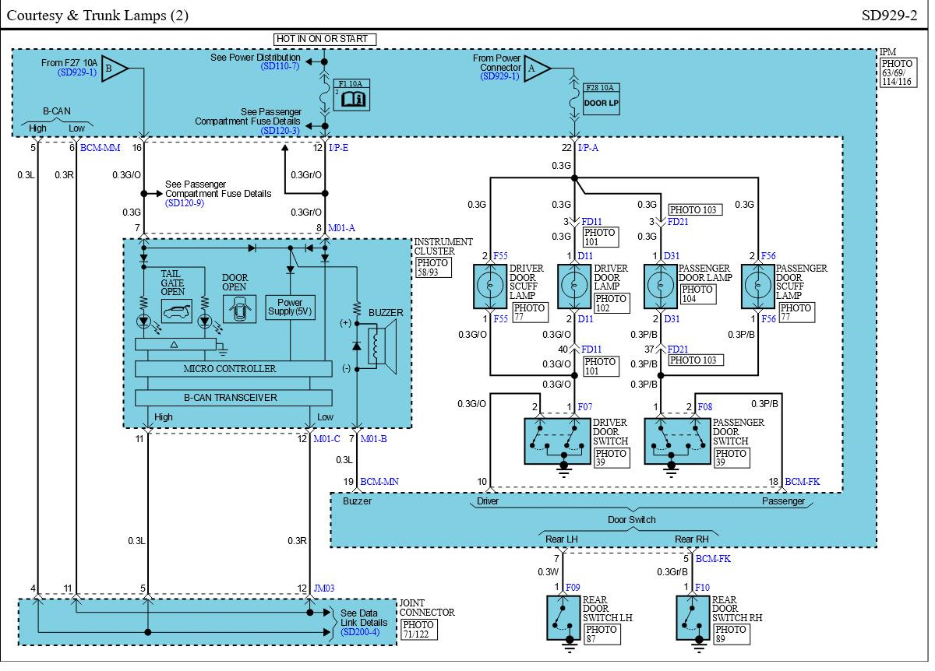This screenshot has width=935, height=671.
Task: Open the SD120-3 fuse details link
Action: (x=280, y=131)
